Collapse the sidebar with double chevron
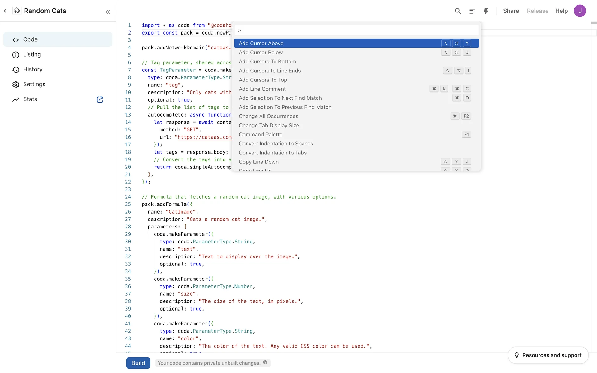The image size is (597, 373). click(x=108, y=12)
